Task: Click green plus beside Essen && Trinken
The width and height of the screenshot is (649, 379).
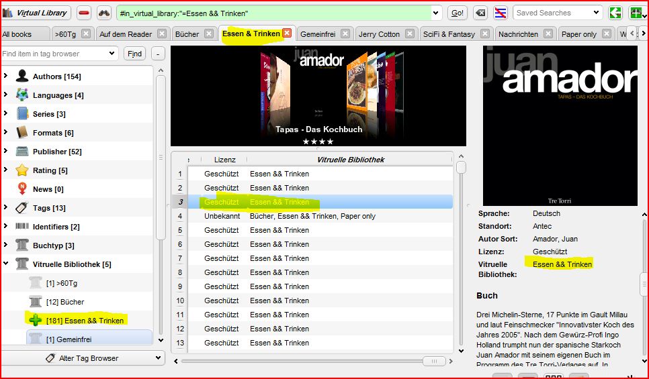Action: click(36, 321)
